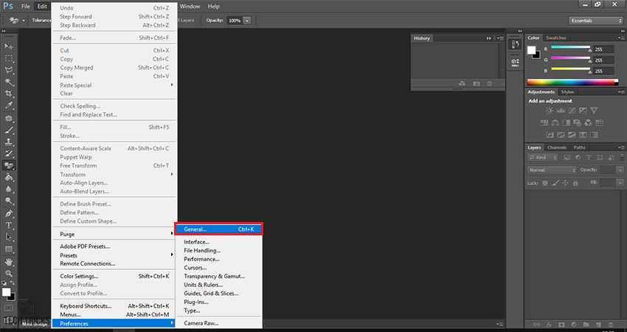Screen dimensions: 627x332
Task: Click the color spectrum ramp bar
Action: pyautogui.click(x=572, y=83)
